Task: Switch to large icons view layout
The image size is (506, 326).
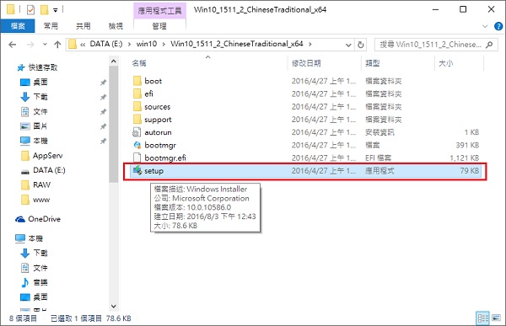Action: (x=497, y=318)
